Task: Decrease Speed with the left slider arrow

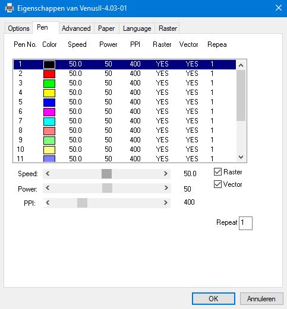Action: click(48, 174)
